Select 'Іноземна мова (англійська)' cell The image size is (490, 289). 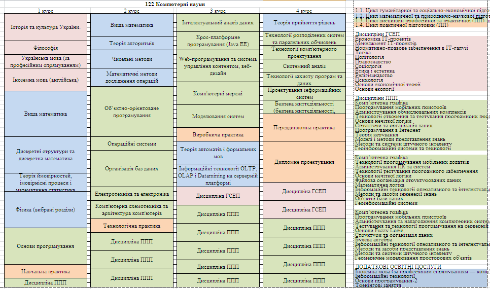(x=46, y=80)
